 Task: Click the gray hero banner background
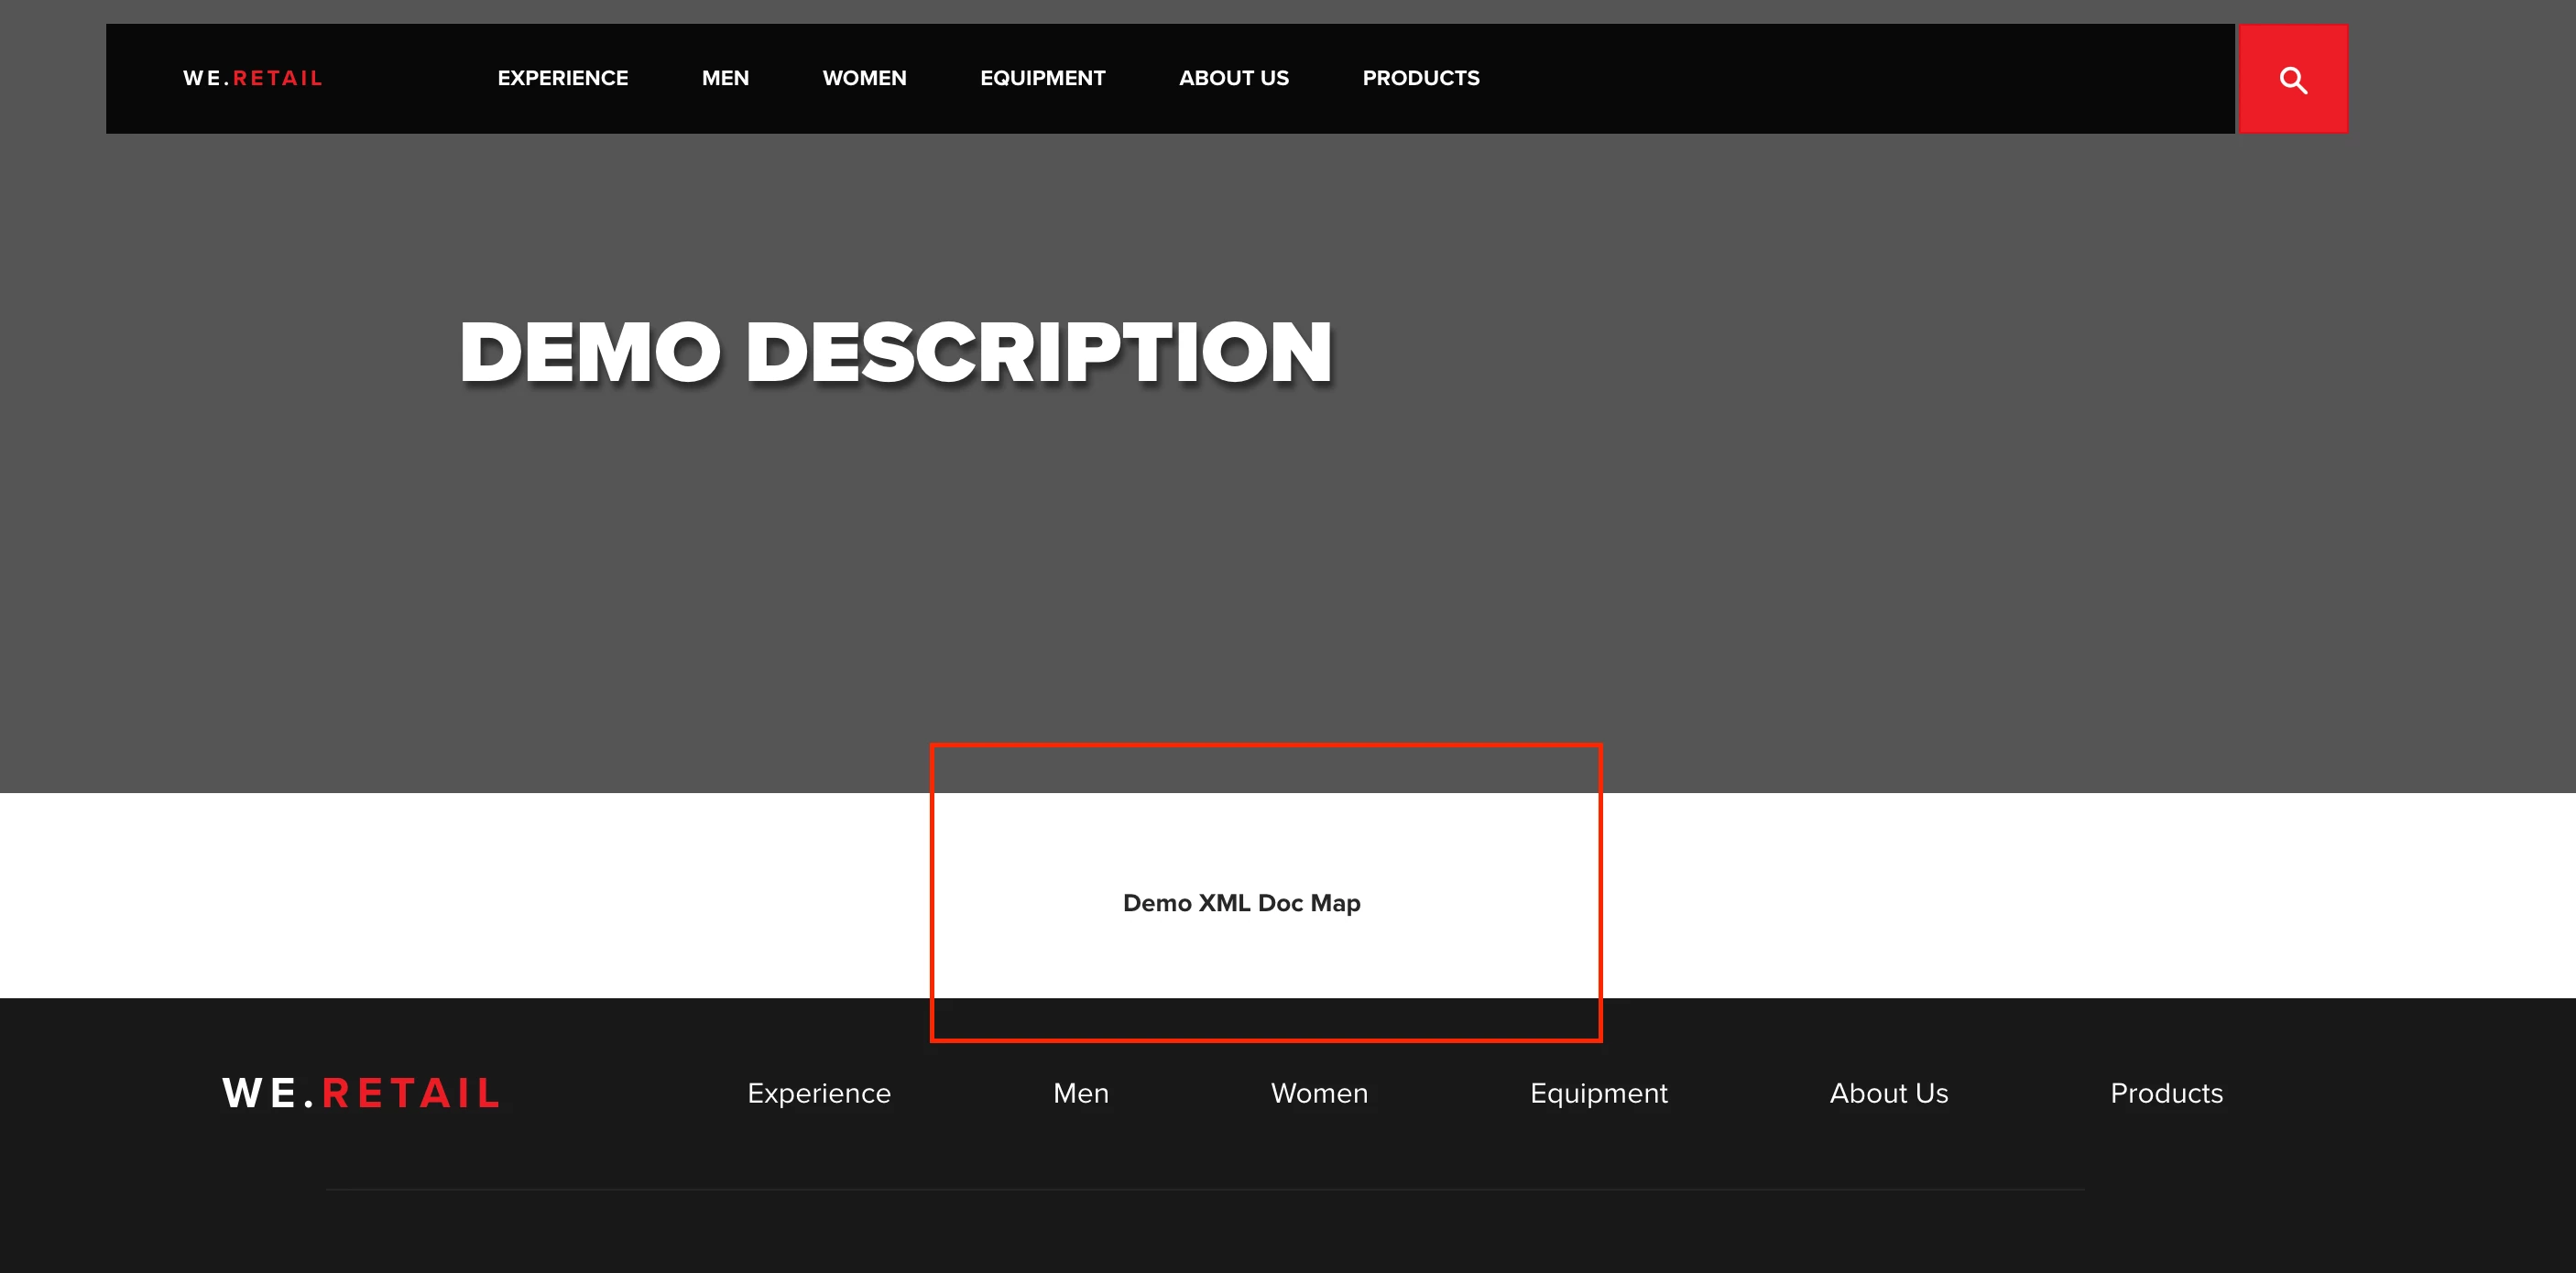[x=1900, y=500]
